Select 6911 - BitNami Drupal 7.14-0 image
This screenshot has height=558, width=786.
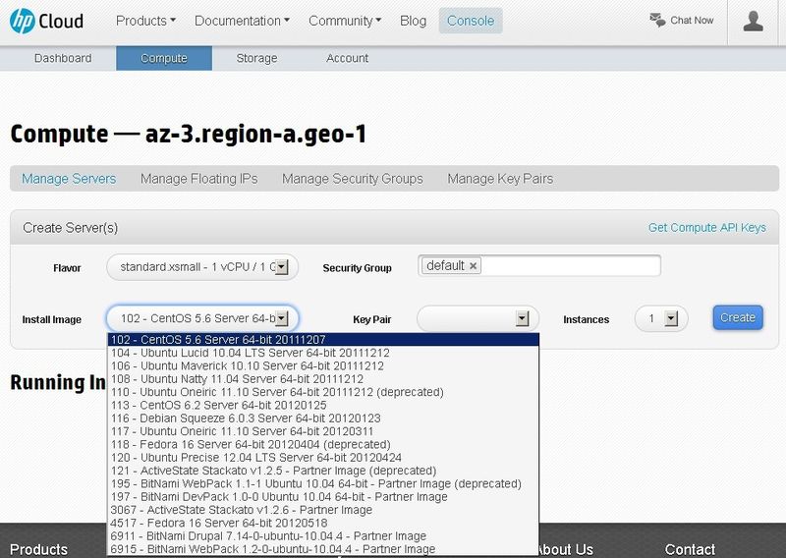323,535
